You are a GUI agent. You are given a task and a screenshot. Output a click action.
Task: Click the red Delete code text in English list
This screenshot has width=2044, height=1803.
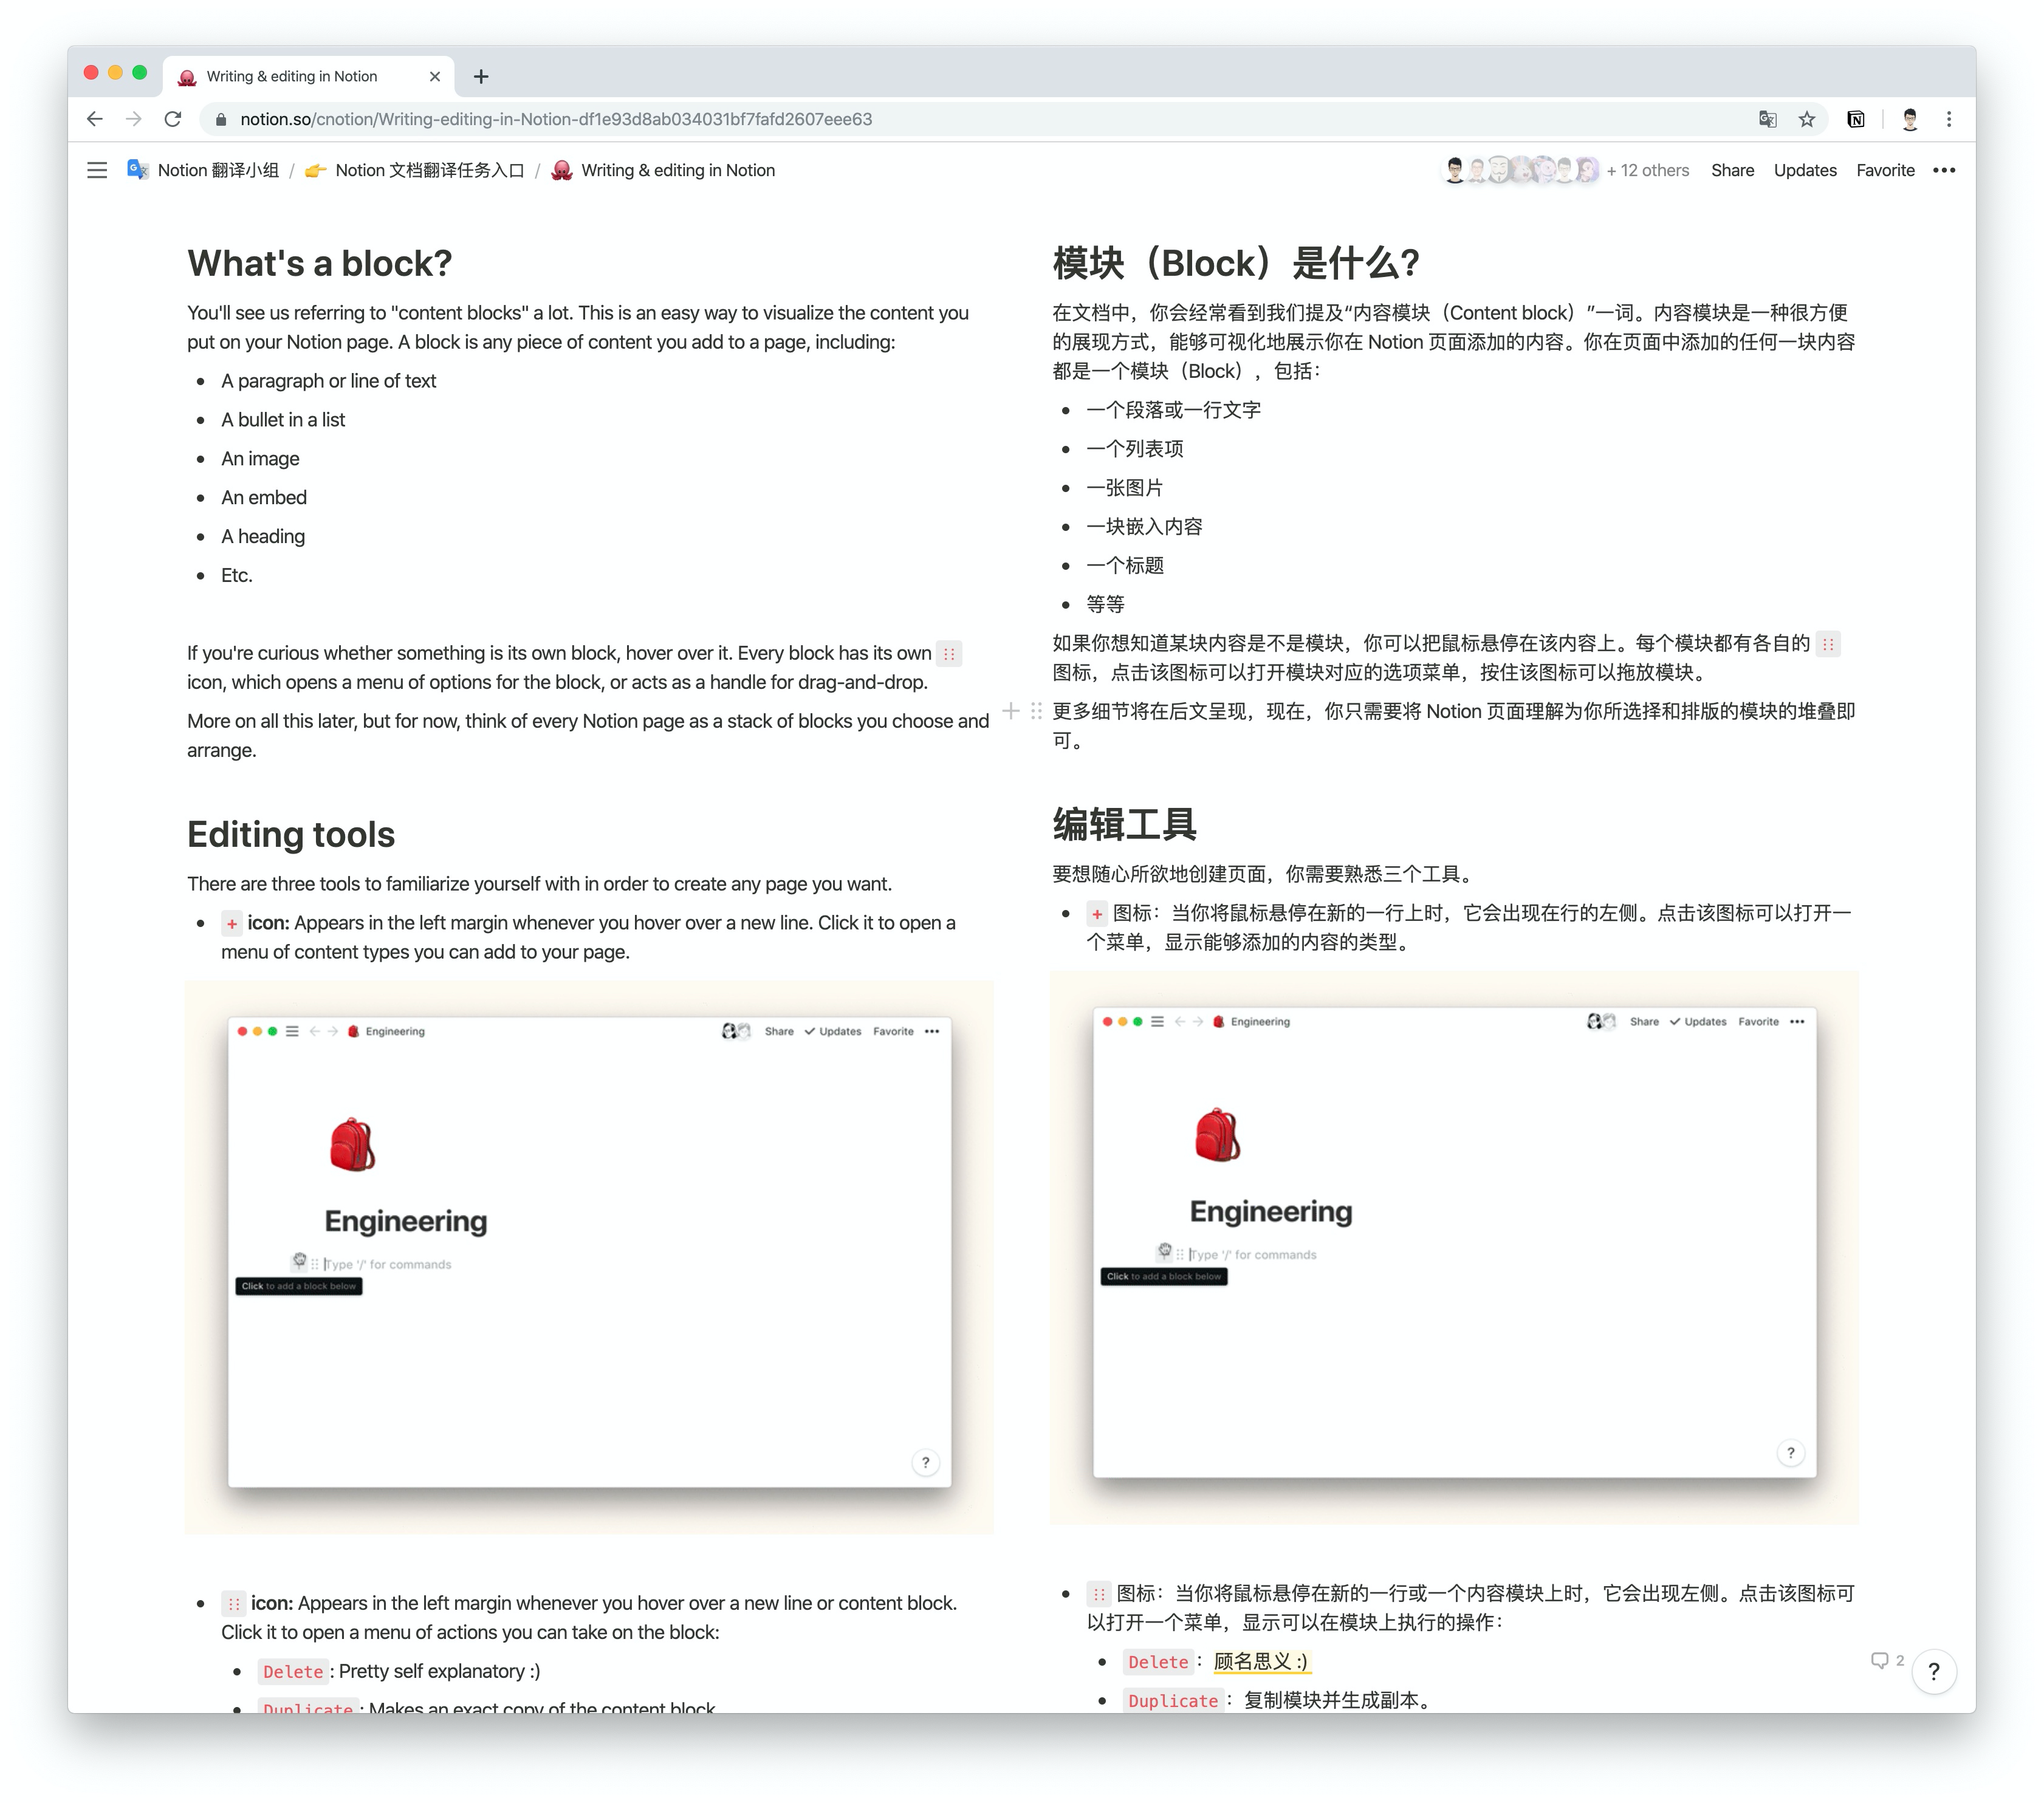tap(292, 1672)
